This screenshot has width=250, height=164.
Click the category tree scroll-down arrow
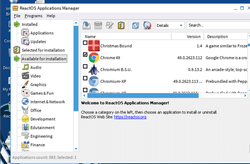76,149
